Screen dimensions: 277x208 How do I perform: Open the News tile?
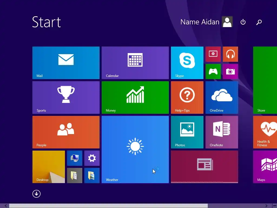(205, 167)
